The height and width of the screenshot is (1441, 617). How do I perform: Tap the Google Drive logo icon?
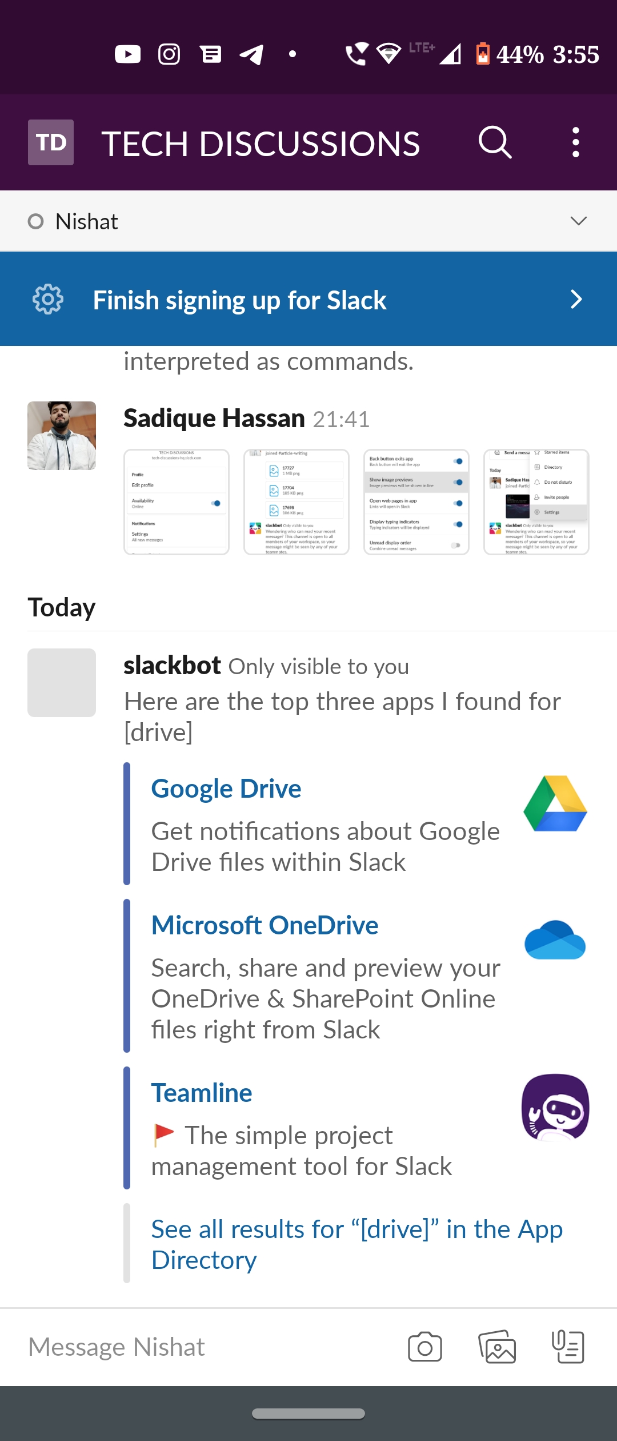[555, 803]
